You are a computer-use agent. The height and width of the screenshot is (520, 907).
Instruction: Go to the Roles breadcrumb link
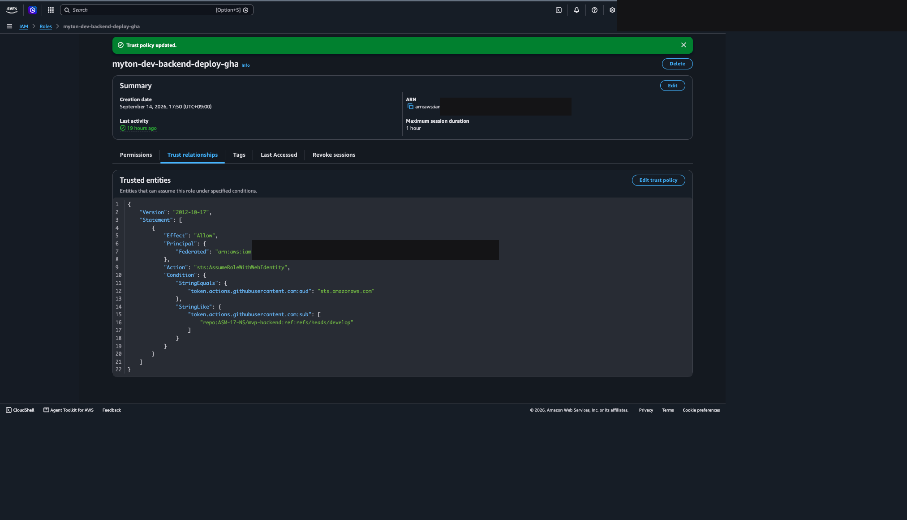(46, 26)
